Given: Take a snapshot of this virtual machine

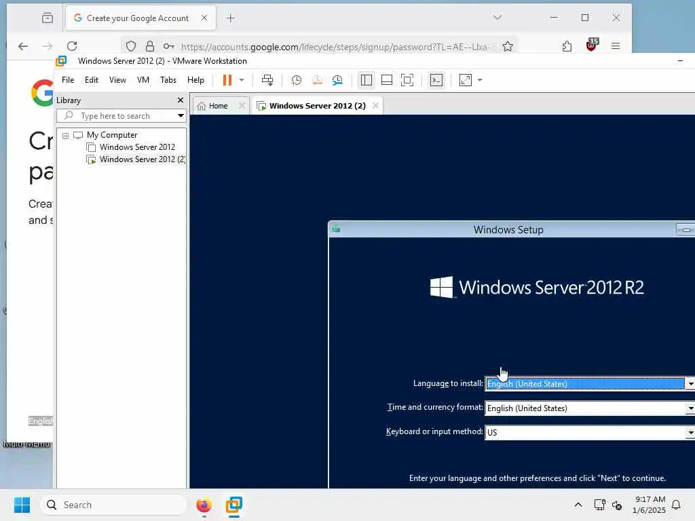Looking at the screenshot, I should click(x=296, y=80).
